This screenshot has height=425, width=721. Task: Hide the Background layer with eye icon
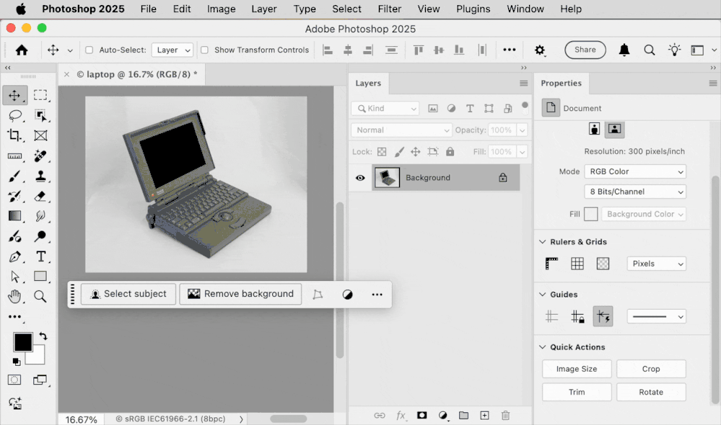tap(360, 178)
